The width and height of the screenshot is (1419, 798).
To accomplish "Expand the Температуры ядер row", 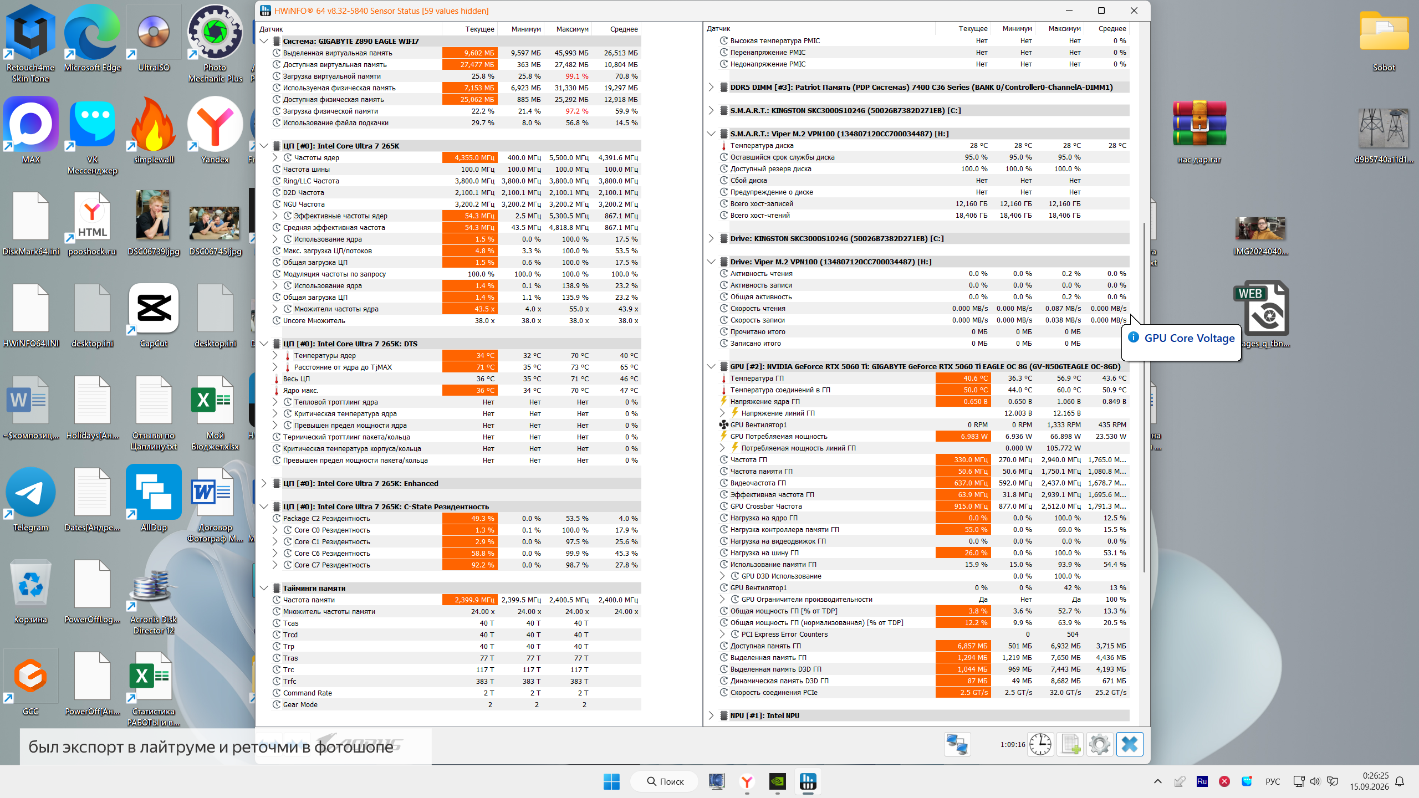I will click(x=275, y=355).
